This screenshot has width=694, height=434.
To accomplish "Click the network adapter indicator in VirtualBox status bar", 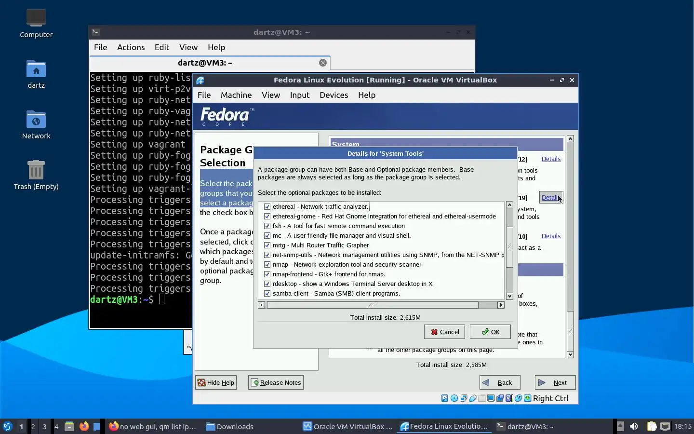I will 463,398.
